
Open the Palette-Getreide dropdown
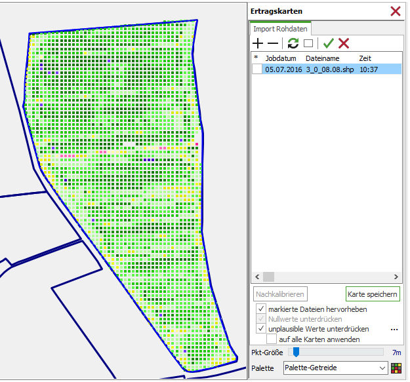point(383,368)
